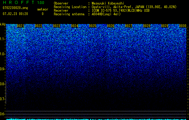Click the 0022 time marker

click(38, 26)
